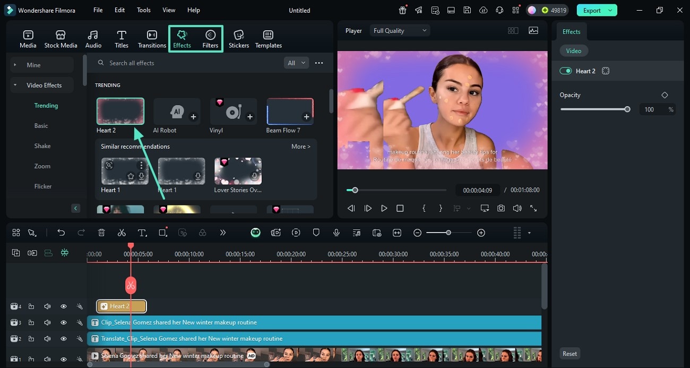The image size is (690, 368).
Task: Click the marker shield icon
Action: [x=316, y=233]
